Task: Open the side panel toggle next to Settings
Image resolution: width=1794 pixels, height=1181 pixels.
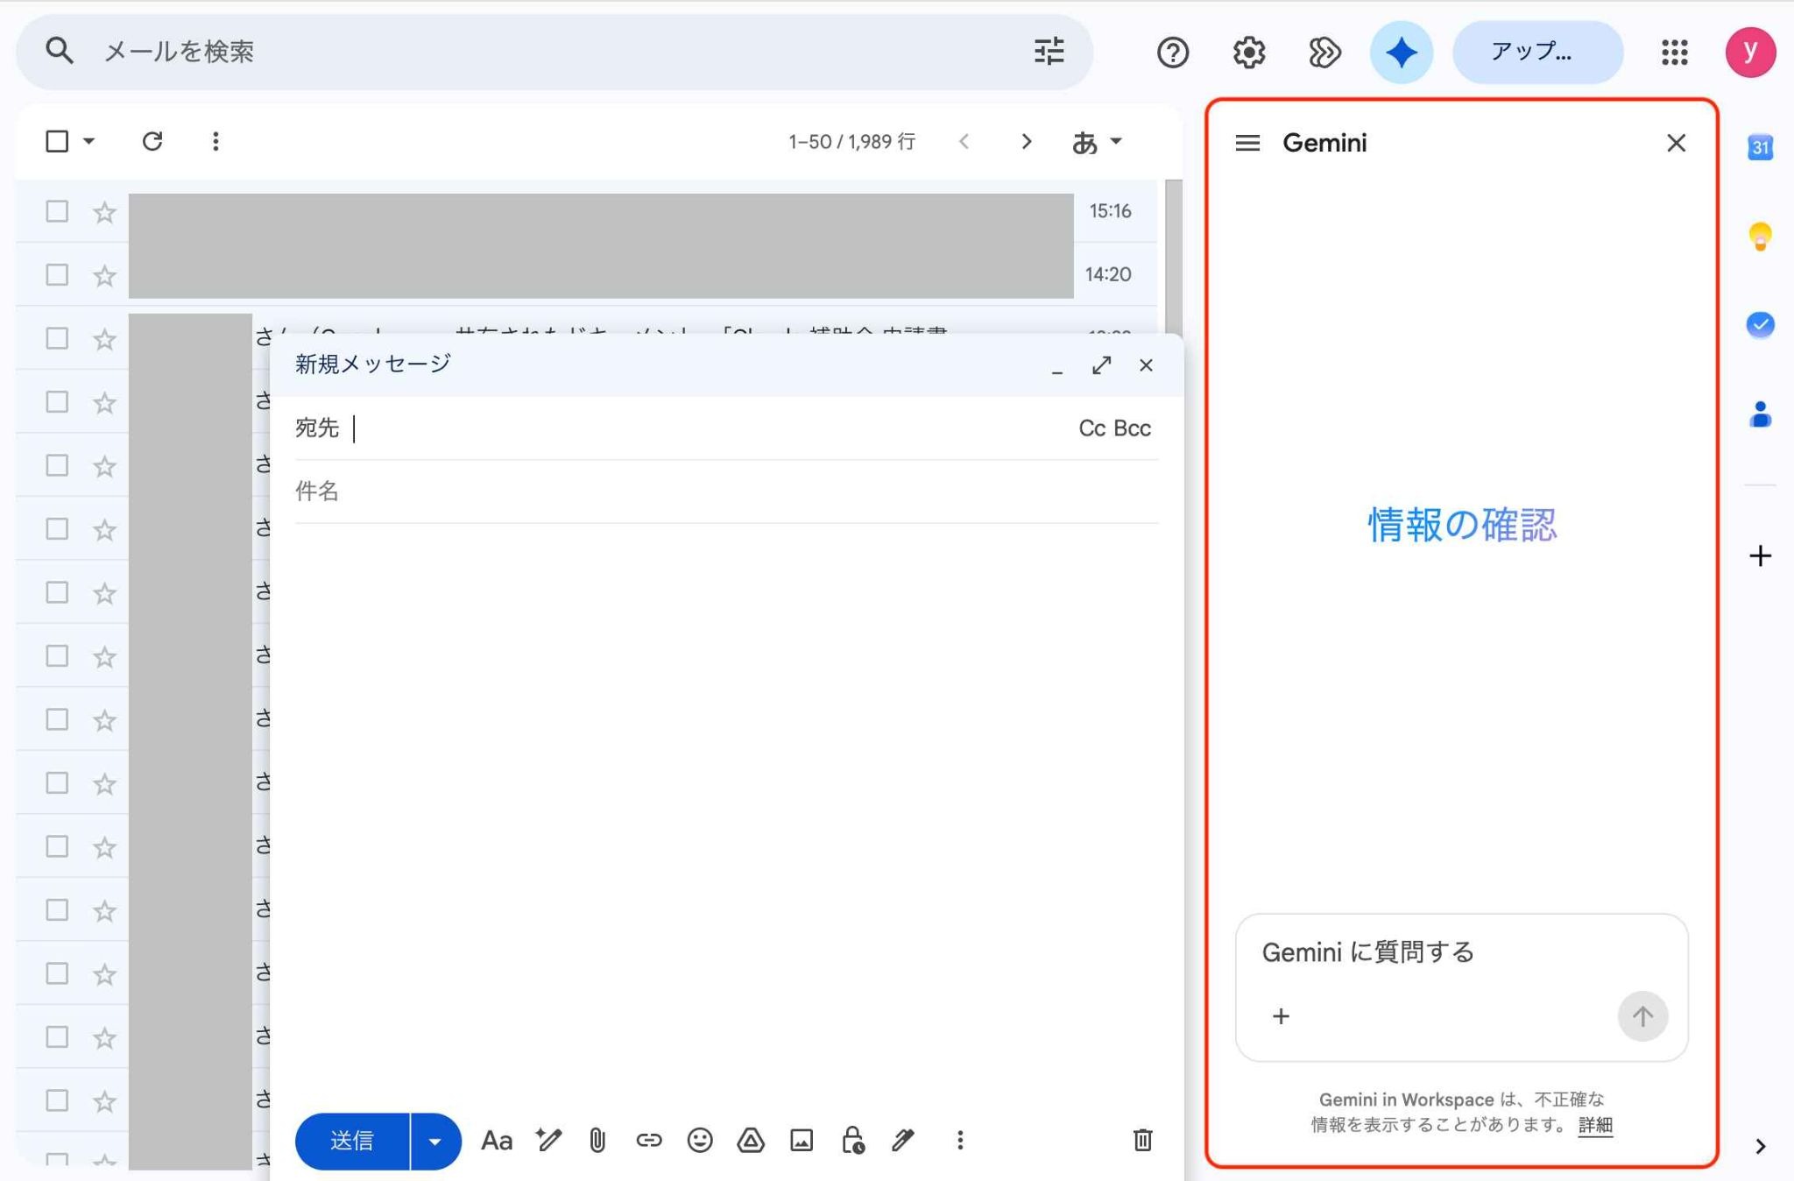Action: (x=1324, y=53)
